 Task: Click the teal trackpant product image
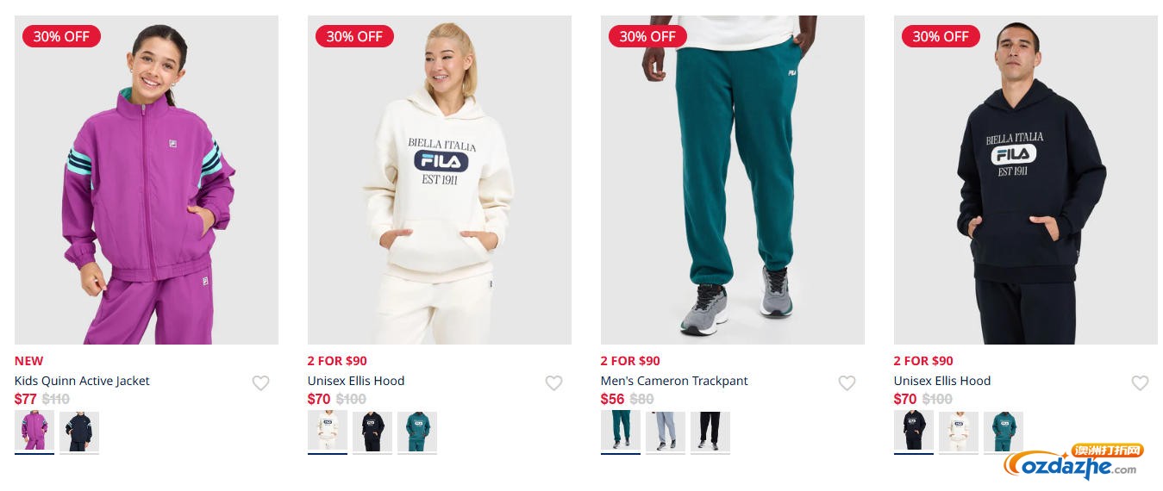click(733, 180)
